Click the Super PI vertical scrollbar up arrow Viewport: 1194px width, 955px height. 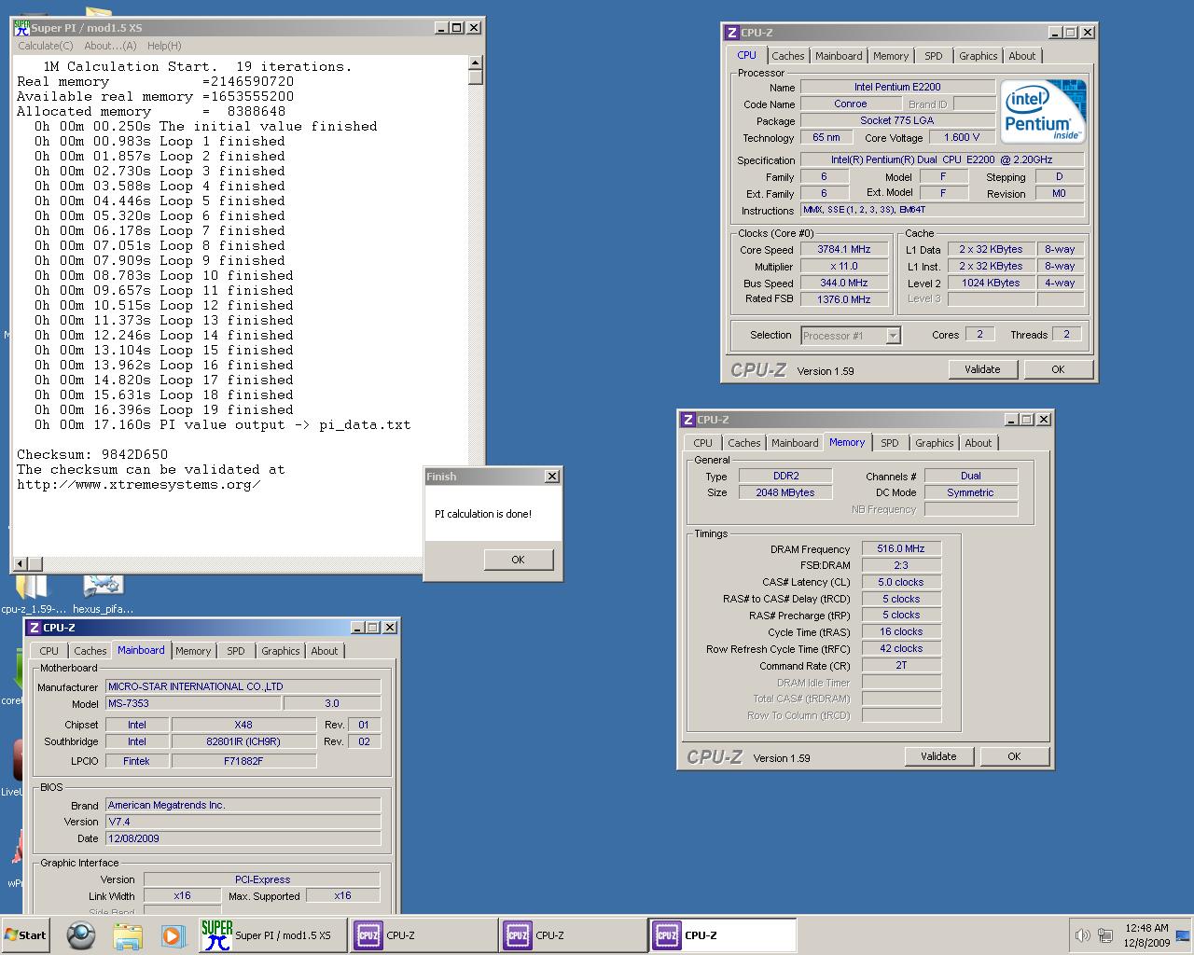click(476, 63)
